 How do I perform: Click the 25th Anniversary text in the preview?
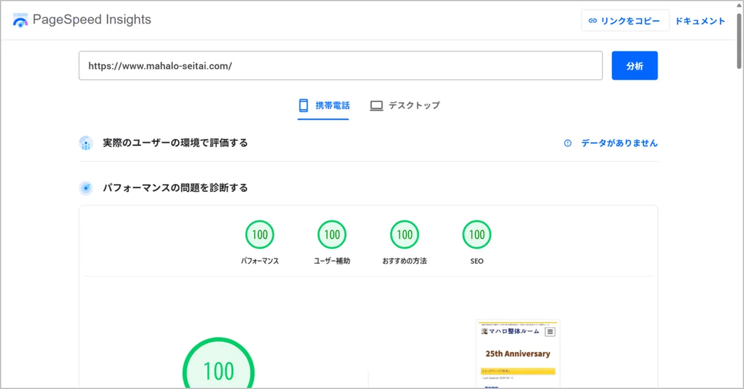[518, 354]
